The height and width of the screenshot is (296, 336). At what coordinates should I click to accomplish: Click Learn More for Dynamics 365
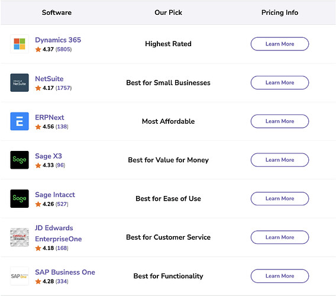point(280,44)
